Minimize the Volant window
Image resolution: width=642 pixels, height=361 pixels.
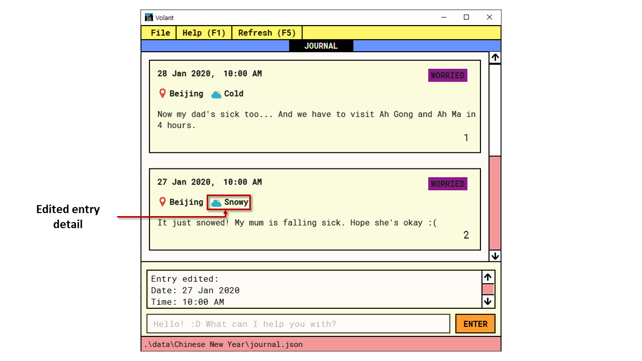(x=443, y=18)
